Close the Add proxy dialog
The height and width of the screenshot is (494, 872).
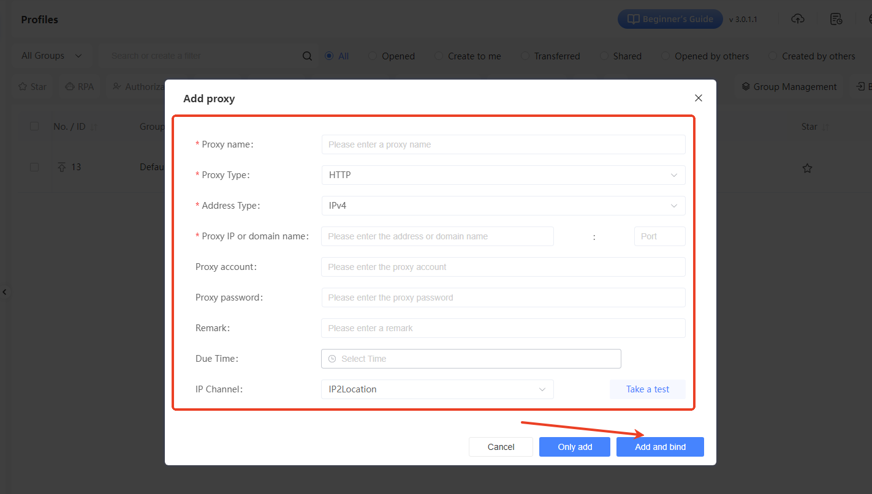[698, 98]
